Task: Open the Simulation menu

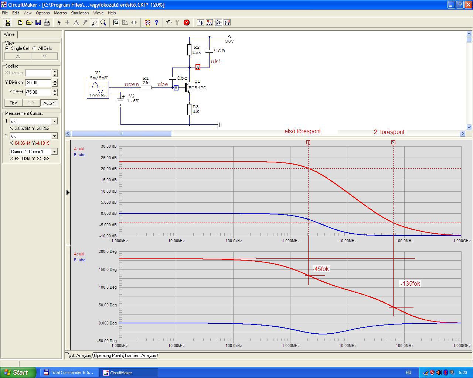Action: tap(80, 13)
